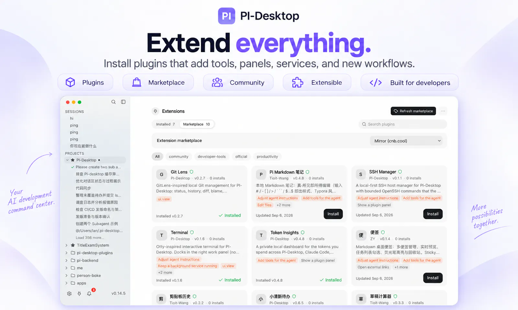Image resolution: width=518 pixels, height=310 pixels.
Task: Show +2 more tags on Pi Markdown card
Action: [284, 205]
